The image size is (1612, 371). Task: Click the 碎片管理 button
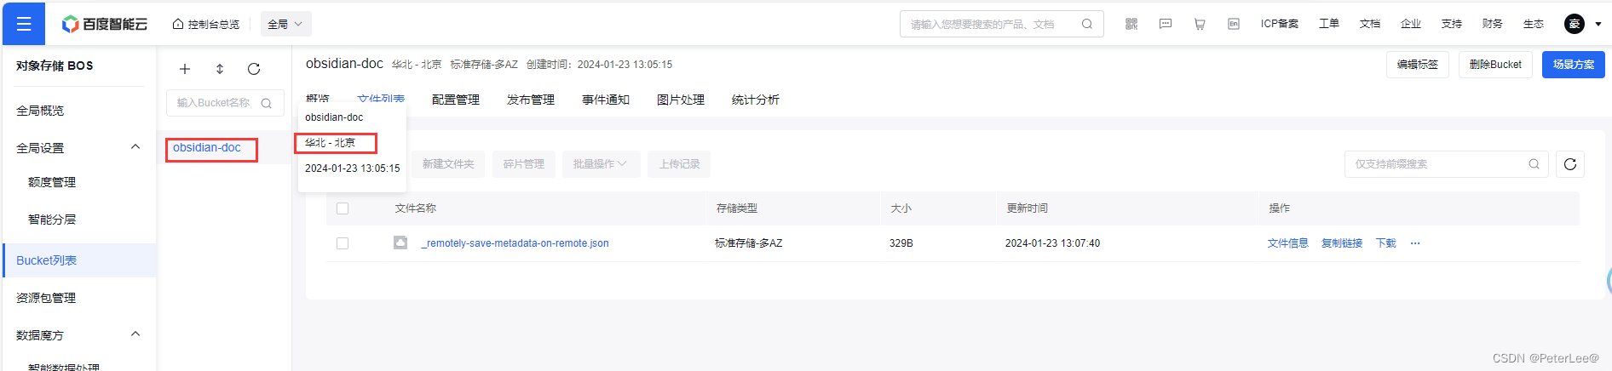tap(524, 164)
